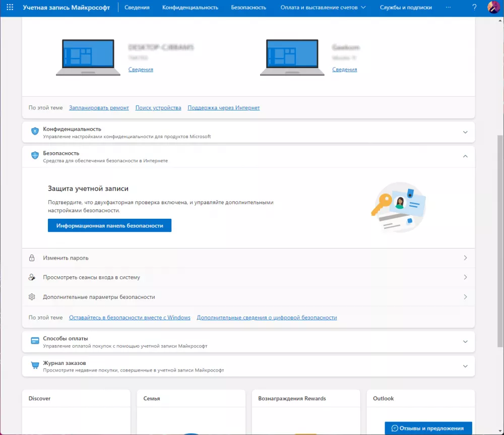This screenshot has height=435, width=504.
Task: Click the Order history cart icon
Action: click(35, 366)
